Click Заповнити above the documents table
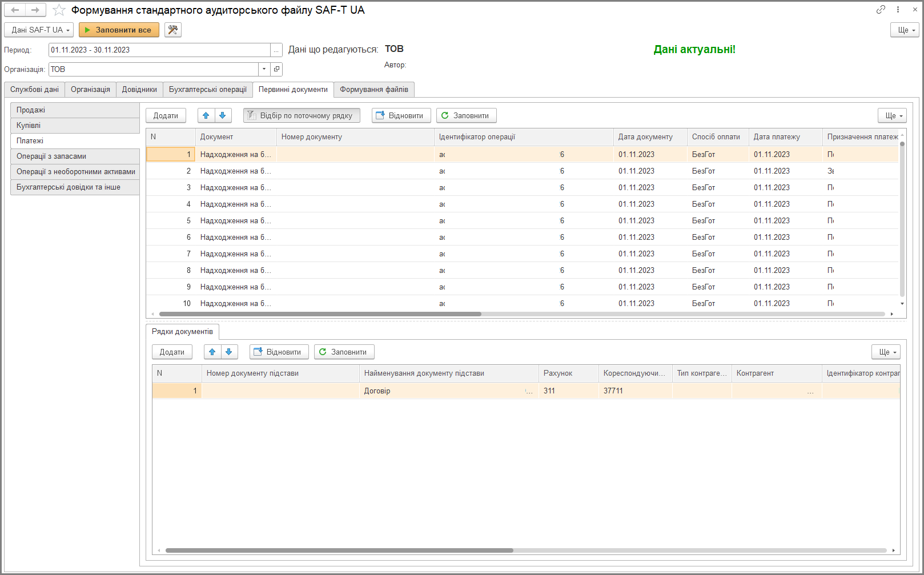 [x=467, y=115]
